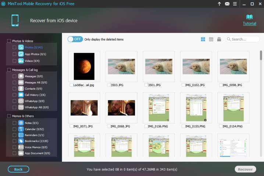Click the Voice Memos (0/0) label

36,147
